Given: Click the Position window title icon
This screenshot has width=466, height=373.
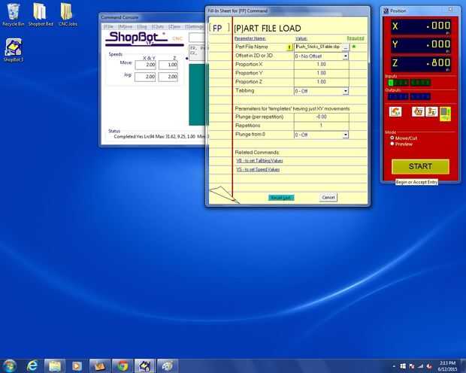Looking at the screenshot, I should pos(386,11).
